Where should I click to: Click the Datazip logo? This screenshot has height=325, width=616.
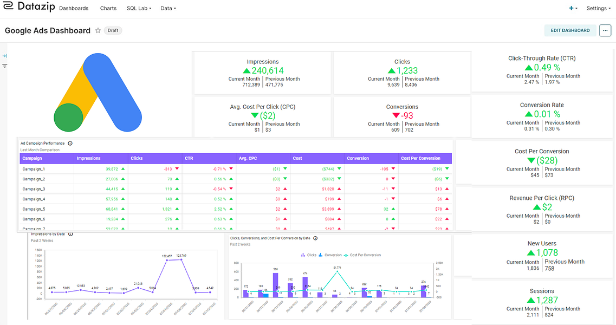[30, 7]
